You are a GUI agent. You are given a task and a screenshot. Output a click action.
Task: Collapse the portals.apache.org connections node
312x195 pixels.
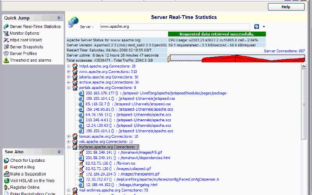[x=69, y=88]
